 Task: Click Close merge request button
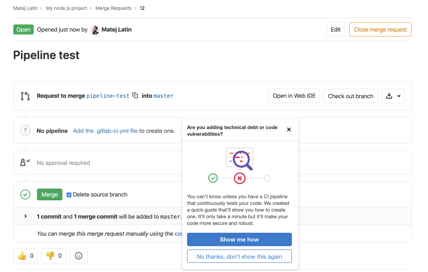click(380, 29)
